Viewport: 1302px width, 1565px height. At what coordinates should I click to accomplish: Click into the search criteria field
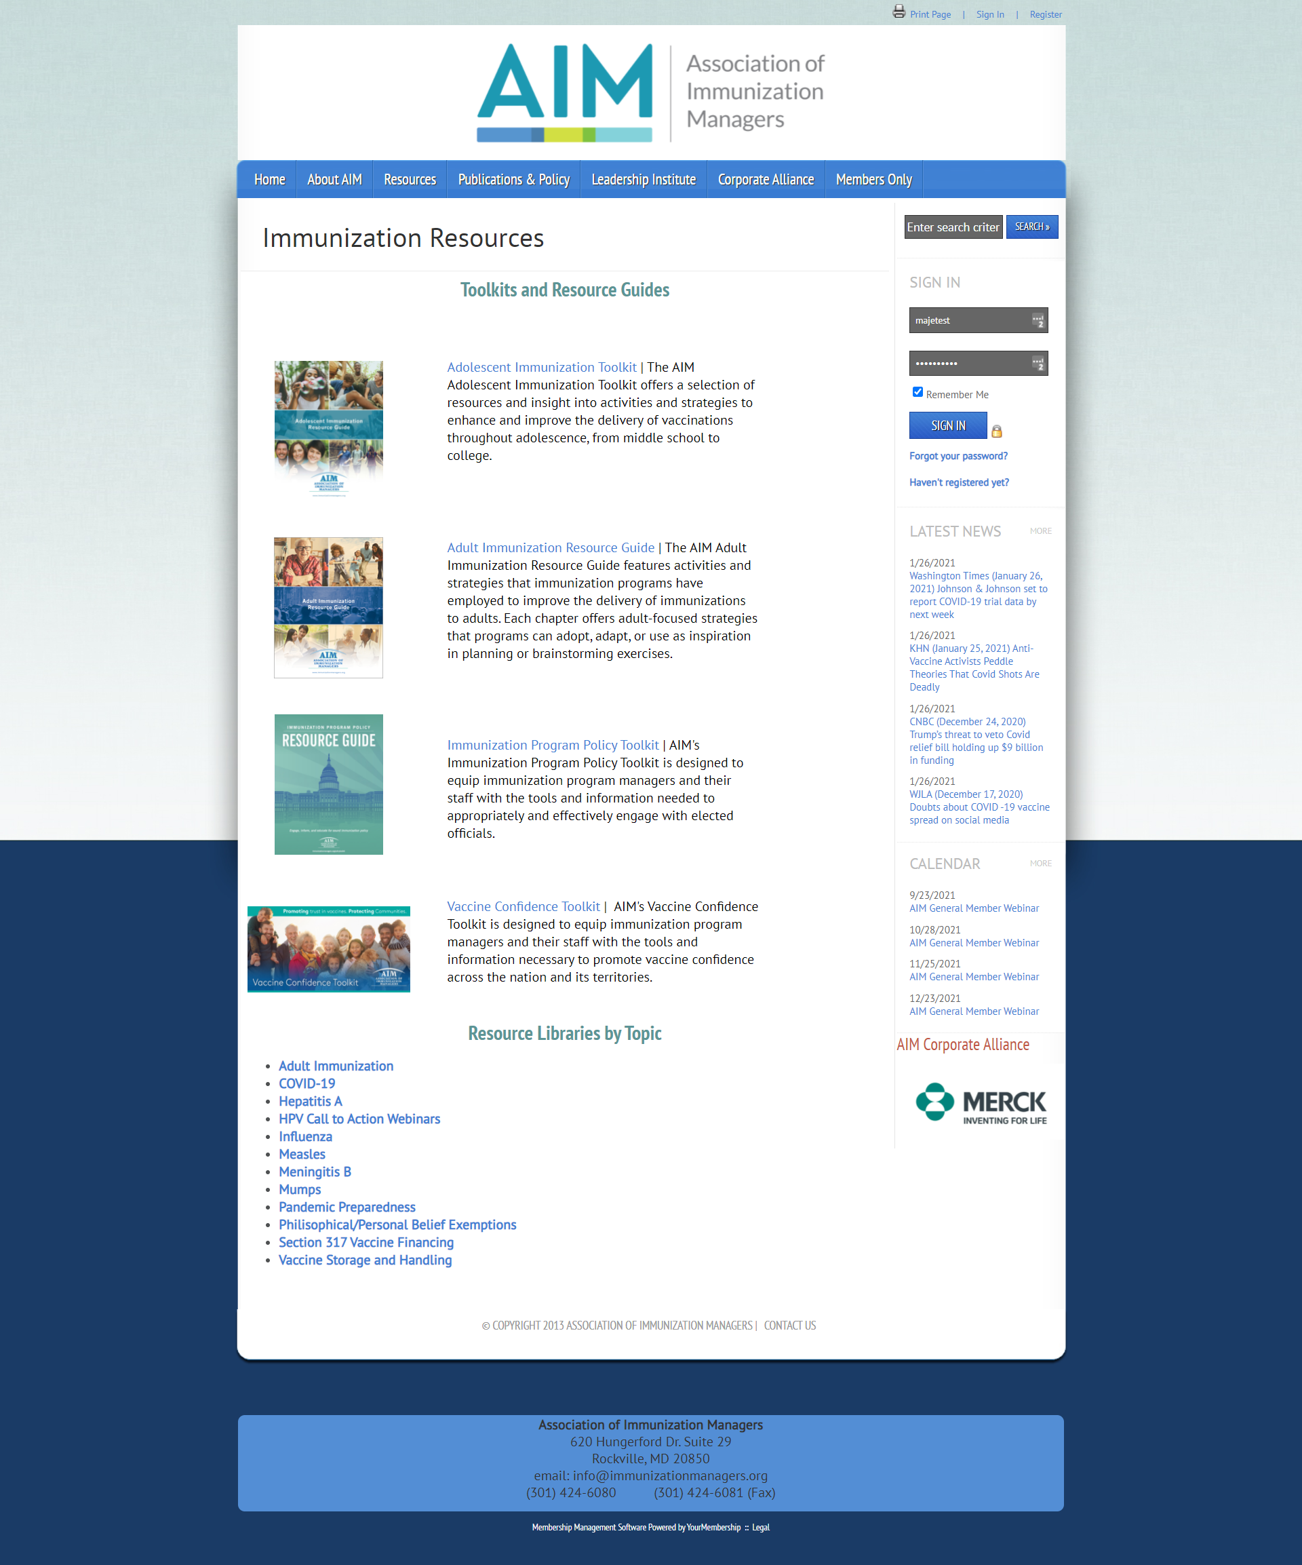[953, 227]
